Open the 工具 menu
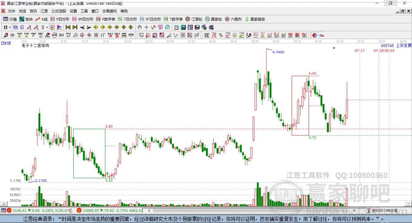Image resolution: width=412 pixels, height=223 pixels. point(84,11)
